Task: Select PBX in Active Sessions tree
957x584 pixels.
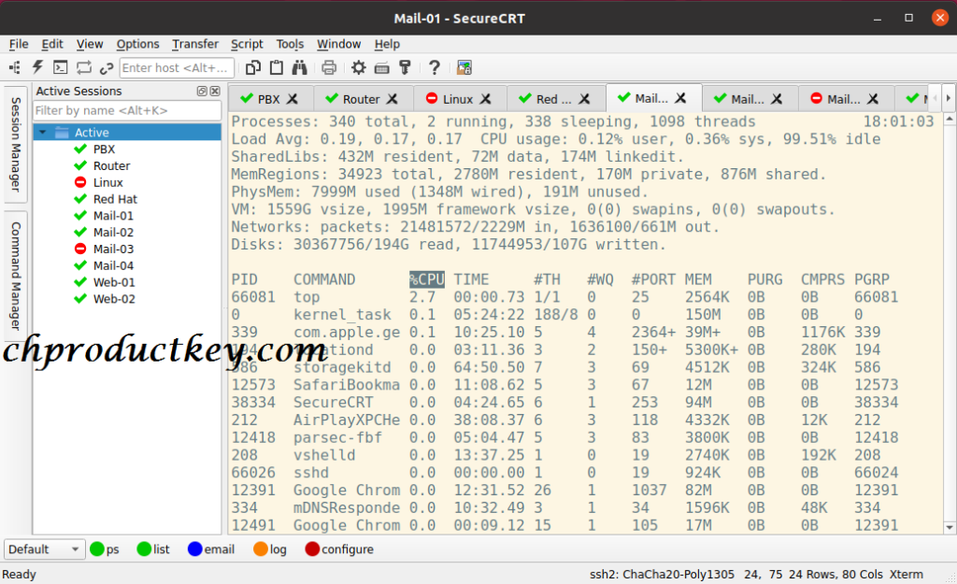Action: pyautogui.click(x=104, y=149)
